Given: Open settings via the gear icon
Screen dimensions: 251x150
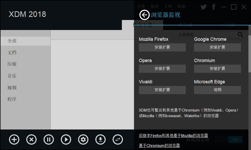Looking at the screenshot, I should (x=83, y=139).
